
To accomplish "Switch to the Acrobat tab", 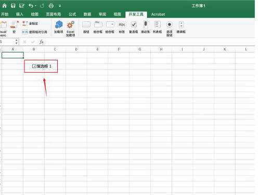I will [x=158, y=14].
